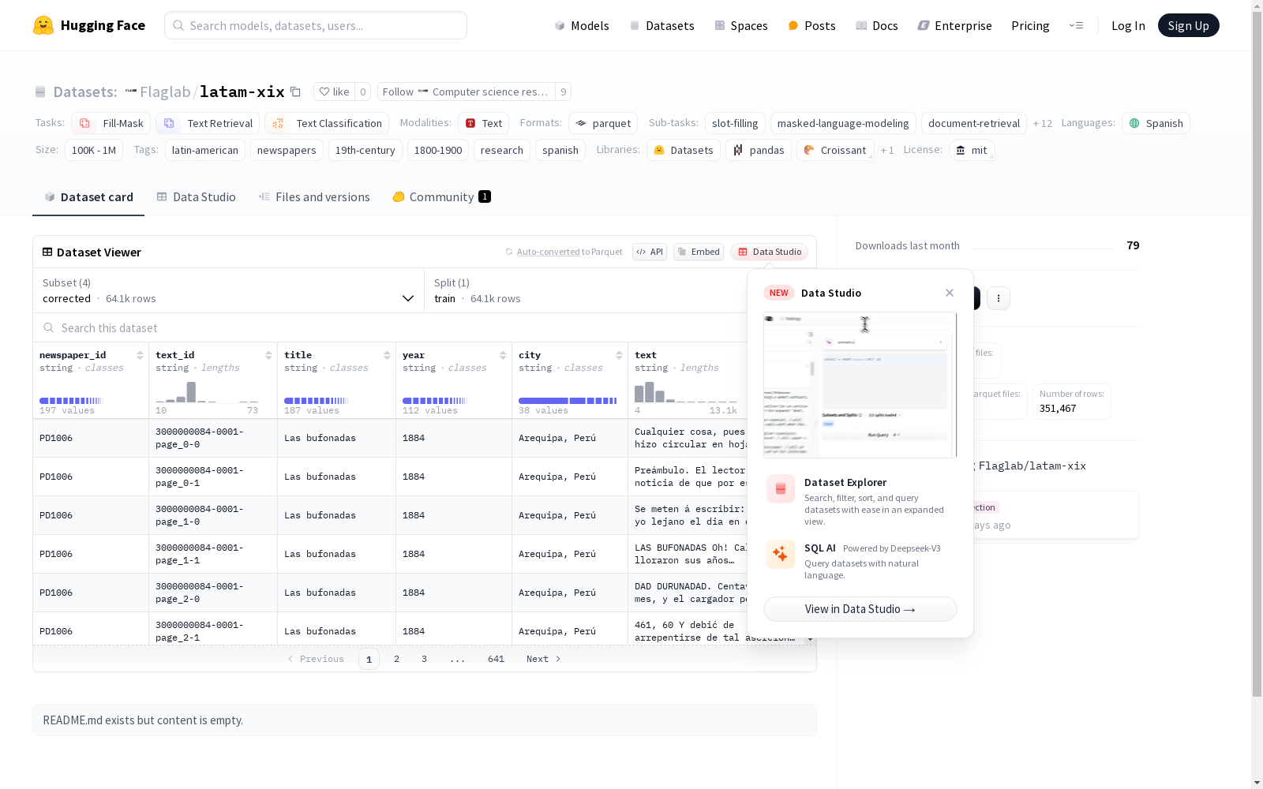Click the Sign Up button
This screenshot has height=789, width=1263.
[x=1188, y=25]
